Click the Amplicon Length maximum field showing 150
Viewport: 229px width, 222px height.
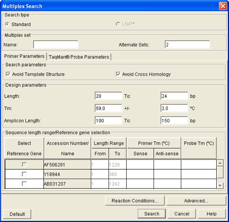(x=174, y=120)
